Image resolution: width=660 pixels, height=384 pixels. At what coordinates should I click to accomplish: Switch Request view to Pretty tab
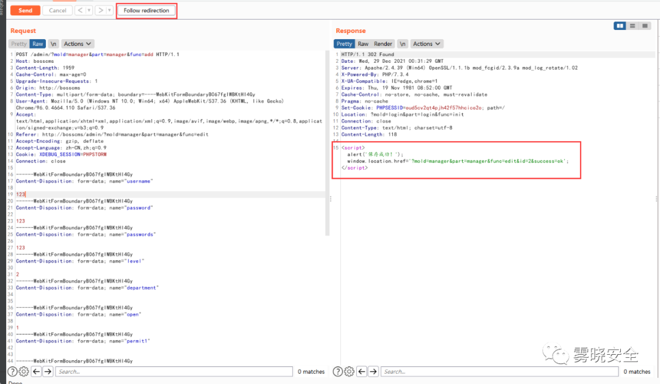click(18, 44)
